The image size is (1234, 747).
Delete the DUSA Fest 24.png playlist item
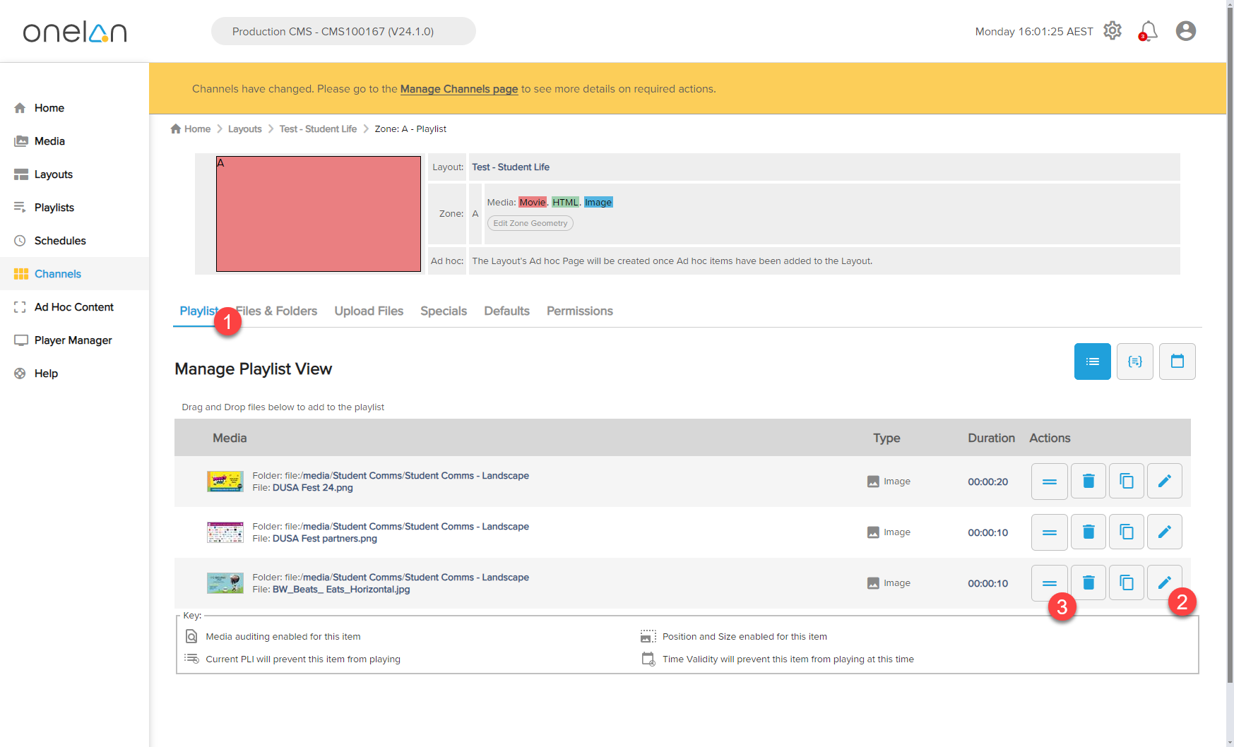[1088, 482]
